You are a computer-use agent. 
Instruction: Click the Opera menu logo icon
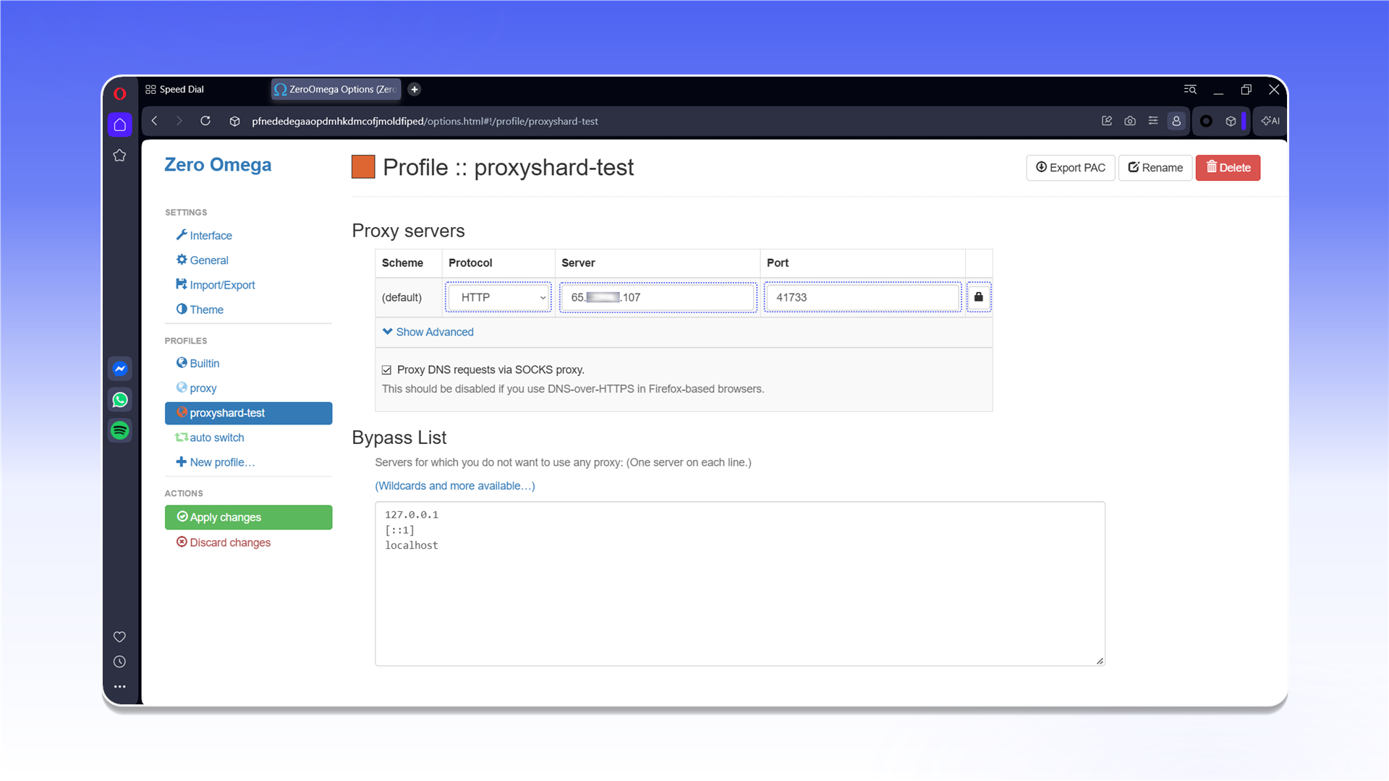120,93
